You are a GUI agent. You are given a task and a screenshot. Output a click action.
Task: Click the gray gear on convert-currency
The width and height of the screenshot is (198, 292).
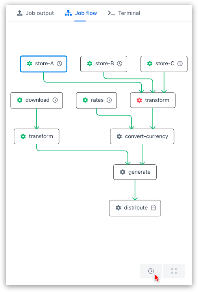[x=119, y=136]
